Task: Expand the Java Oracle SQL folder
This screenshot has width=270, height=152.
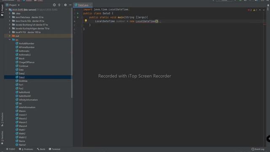Action: (x=10, y=21)
